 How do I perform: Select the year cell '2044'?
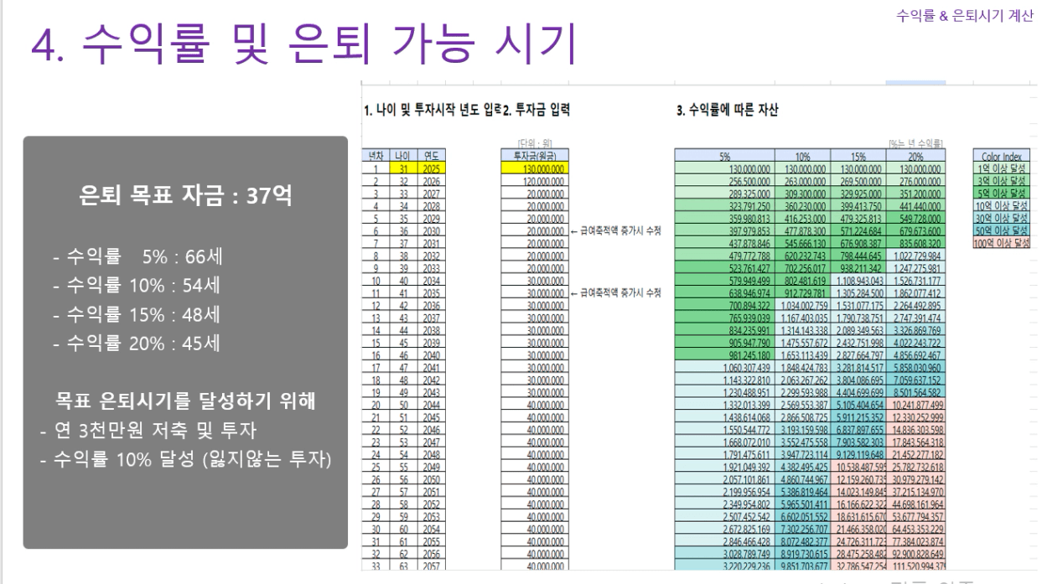click(x=431, y=406)
